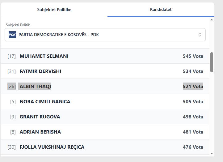Click the scroll up arrow
The image size is (223, 162).
[212, 20]
